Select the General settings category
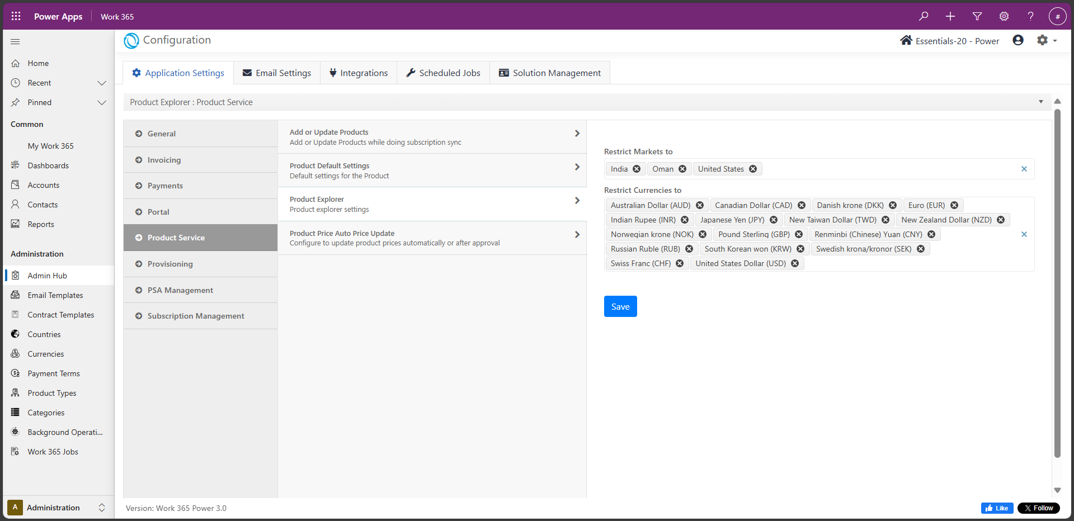 pyautogui.click(x=200, y=134)
